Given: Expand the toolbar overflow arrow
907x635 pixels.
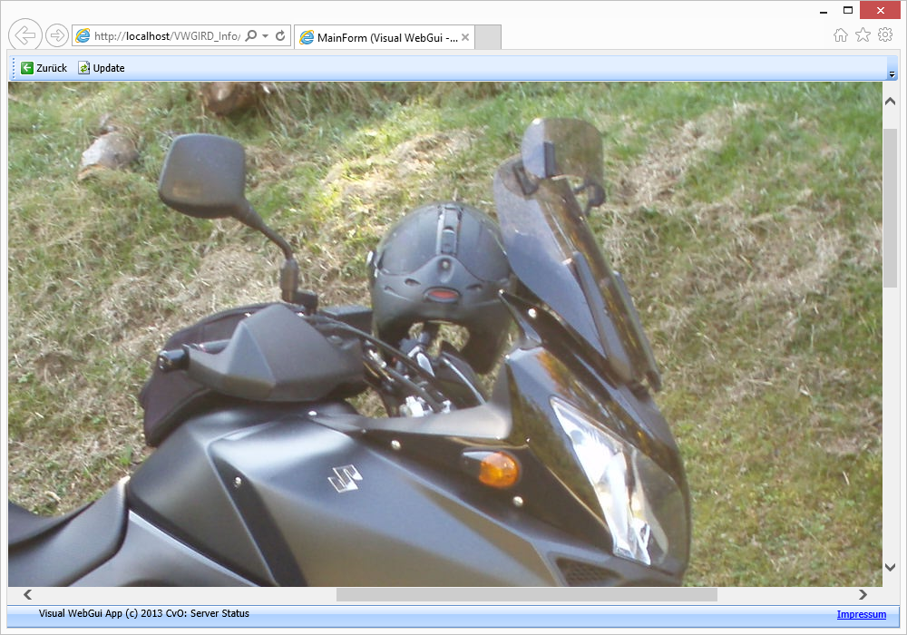Looking at the screenshot, I should (x=892, y=74).
